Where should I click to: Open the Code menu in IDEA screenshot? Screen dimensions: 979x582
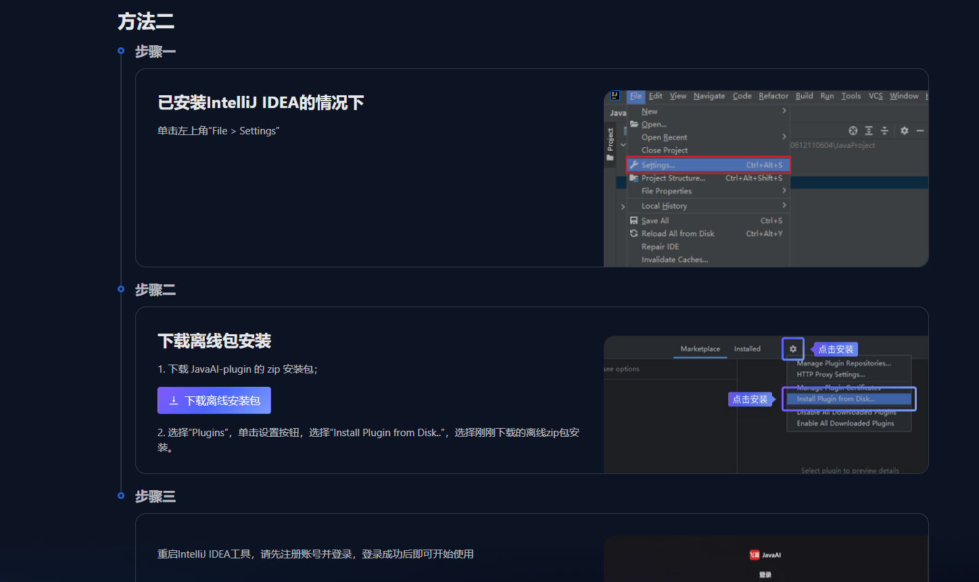point(742,96)
